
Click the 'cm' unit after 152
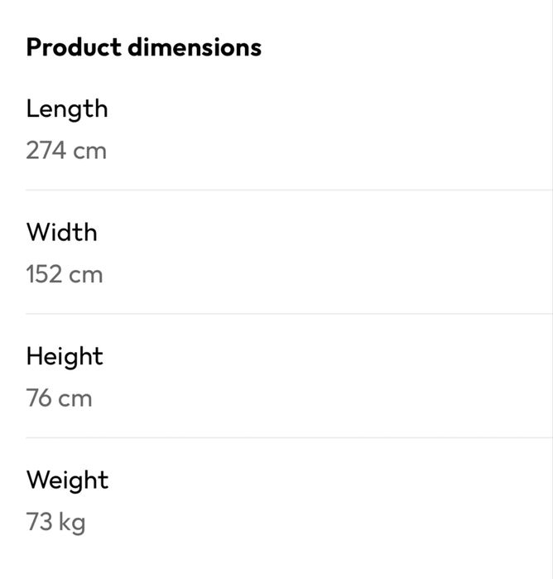pos(86,274)
